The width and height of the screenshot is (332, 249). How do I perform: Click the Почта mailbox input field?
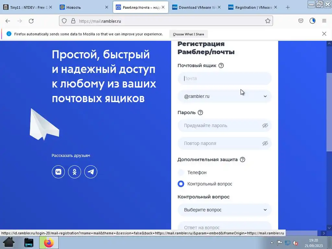click(x=224, y=78)
